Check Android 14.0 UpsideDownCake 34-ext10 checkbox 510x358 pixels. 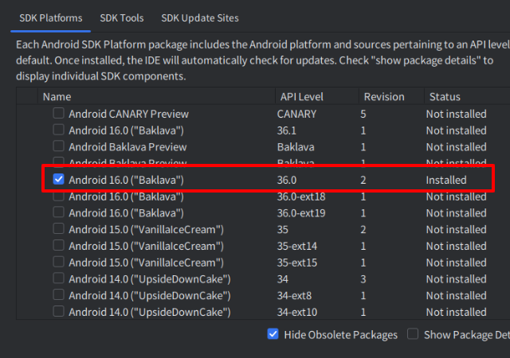pos(59,312)
